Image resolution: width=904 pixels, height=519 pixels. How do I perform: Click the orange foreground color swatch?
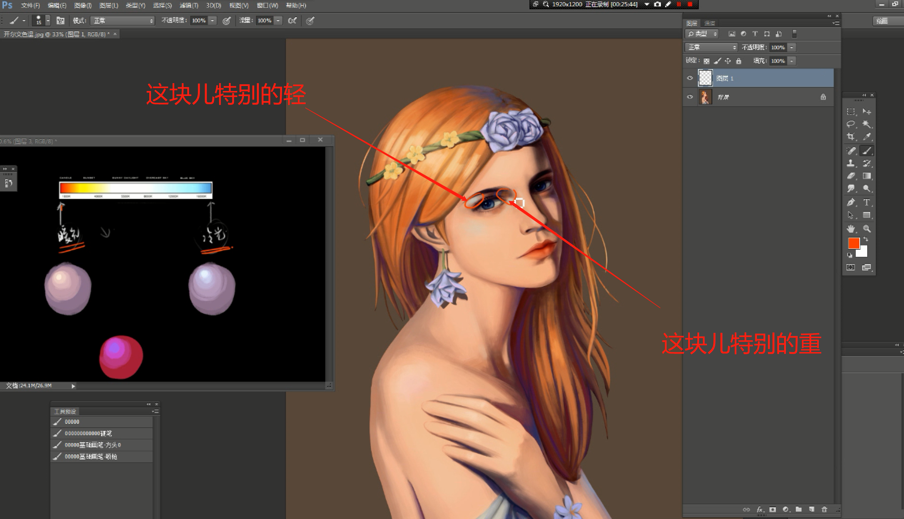tap(853, 243)
